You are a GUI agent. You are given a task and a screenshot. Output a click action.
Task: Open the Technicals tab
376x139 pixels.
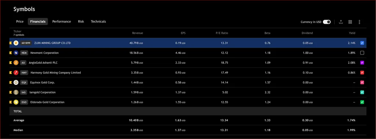pos(98,22)
